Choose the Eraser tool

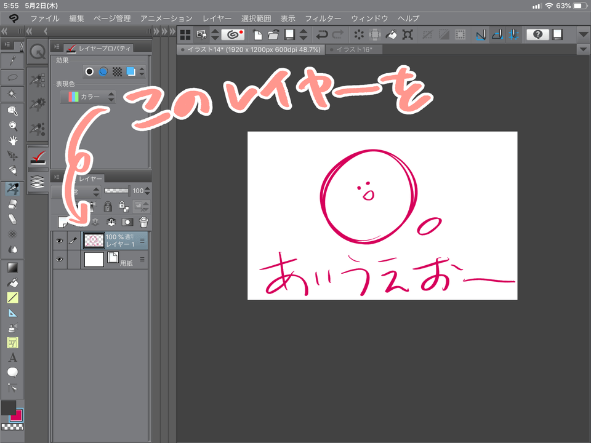pyautogui.click(x=12, y=204)
